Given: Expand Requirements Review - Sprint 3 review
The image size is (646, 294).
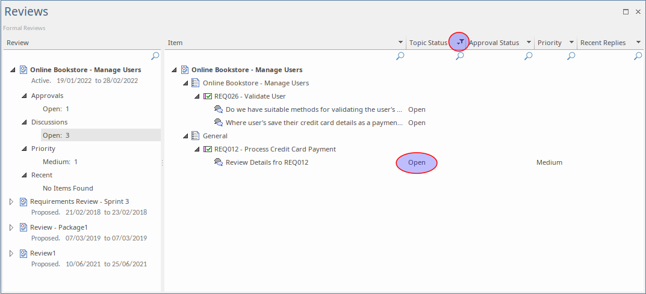Looking at the screenshot, I should point(11,201).
